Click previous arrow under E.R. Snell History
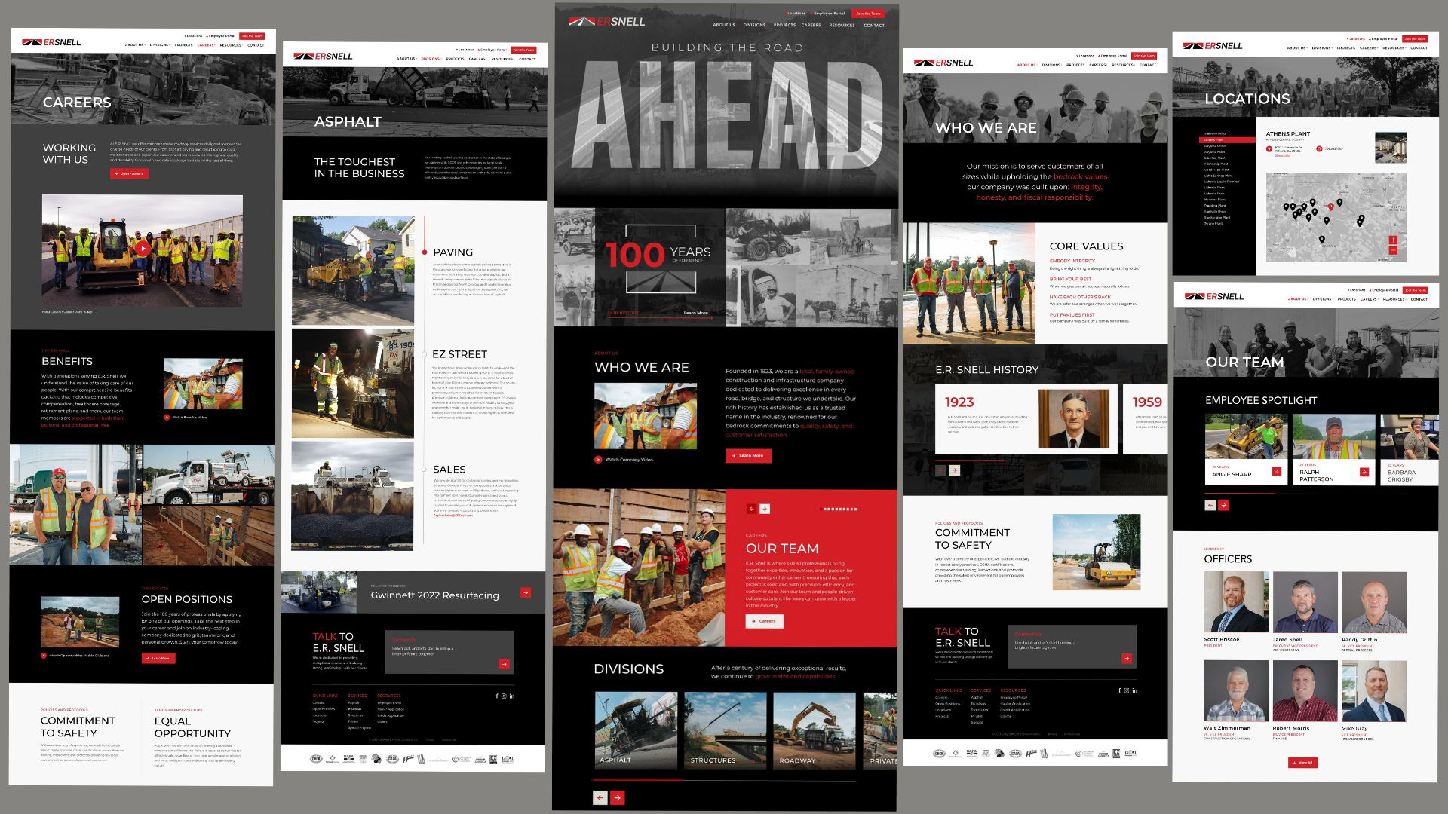 point(940,470)
